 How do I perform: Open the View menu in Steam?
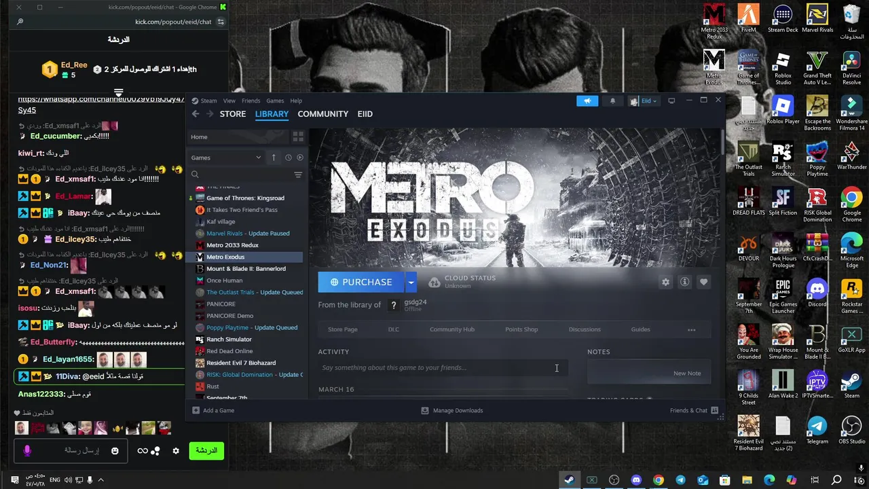click(x=229, y=101)
